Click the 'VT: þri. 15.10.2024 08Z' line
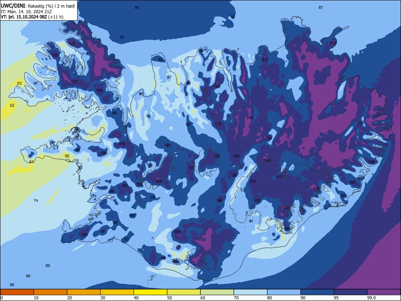The height and width of the screenshot is (301, 401). (x=32, y=17)
